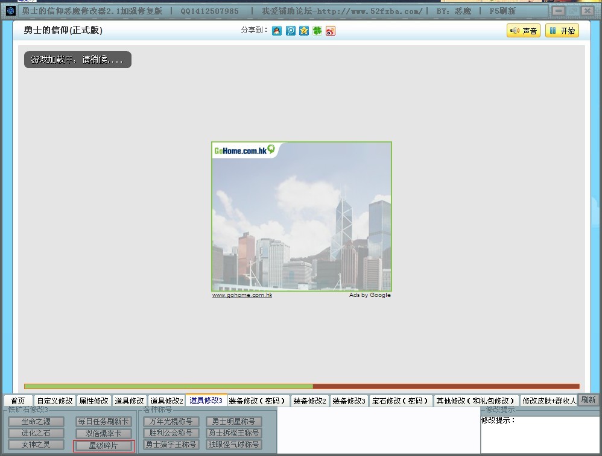Click the app icon in title bar

[10, 11]
